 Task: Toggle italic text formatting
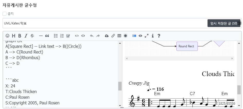point(26,36)
